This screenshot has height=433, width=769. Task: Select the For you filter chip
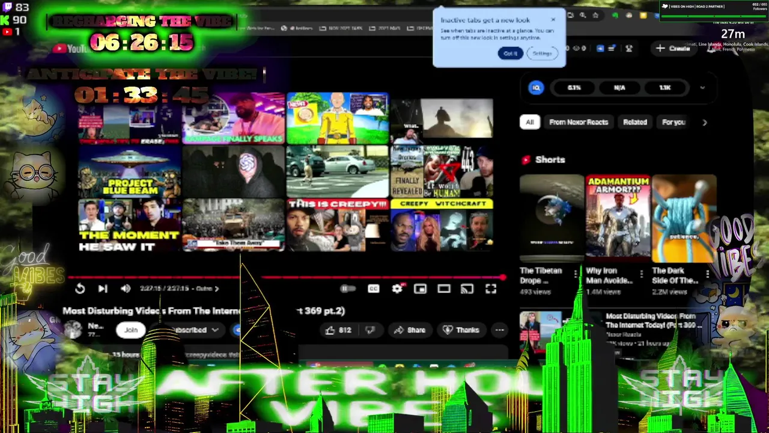click(673, 122)
